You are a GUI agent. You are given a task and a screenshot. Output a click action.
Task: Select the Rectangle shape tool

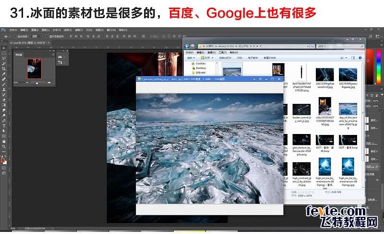point(4,136)
